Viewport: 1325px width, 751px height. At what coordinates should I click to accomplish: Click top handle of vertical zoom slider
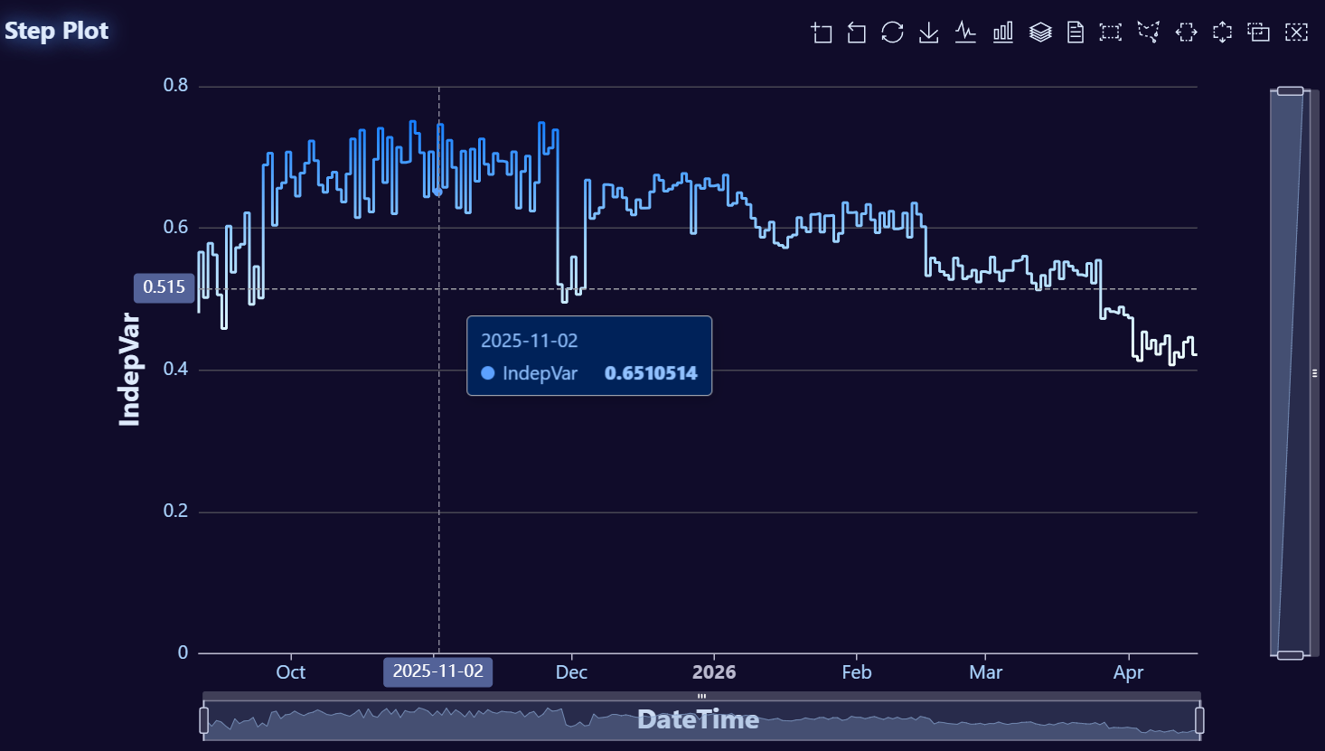1290,90
